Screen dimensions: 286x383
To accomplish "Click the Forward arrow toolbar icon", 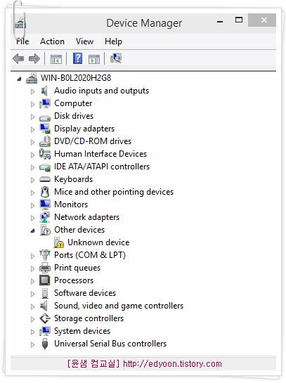I will tap(34, 58).
